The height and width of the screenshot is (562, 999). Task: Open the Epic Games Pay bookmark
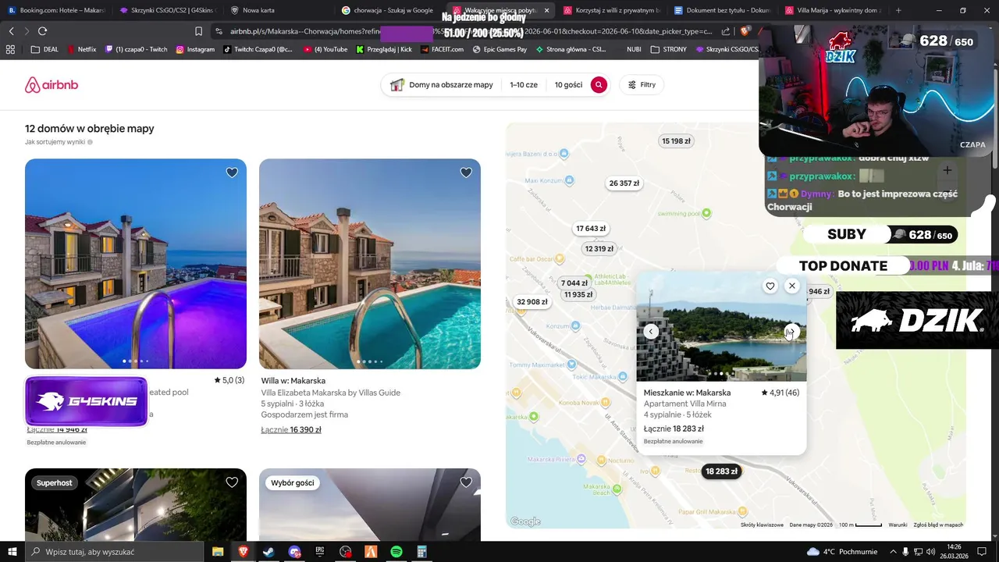(499, 49)
